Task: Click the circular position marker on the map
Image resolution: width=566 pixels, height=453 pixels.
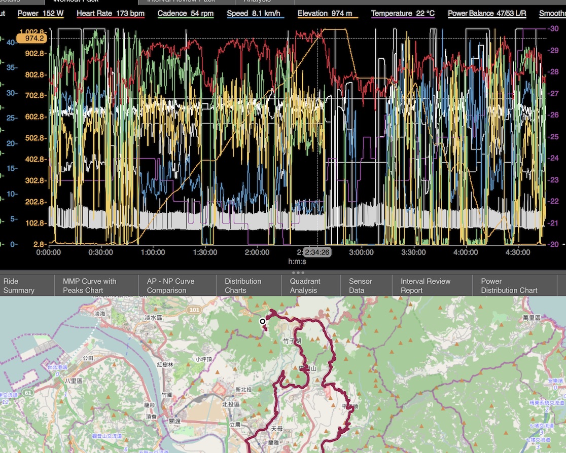Action: tap(263, 321)
